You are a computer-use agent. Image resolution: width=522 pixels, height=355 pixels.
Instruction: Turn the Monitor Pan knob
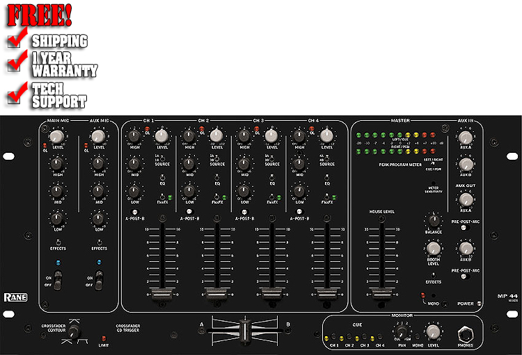(402, 331)
